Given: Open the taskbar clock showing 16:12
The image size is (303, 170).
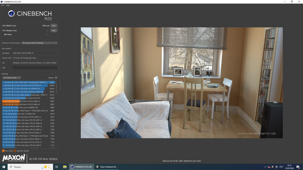Looking at the screenshot, I should point(289,167).
